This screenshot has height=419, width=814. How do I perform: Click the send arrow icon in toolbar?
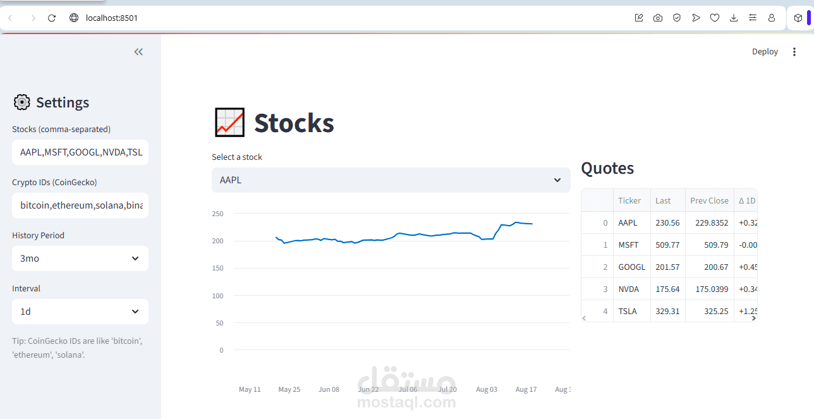click(696, 18)
